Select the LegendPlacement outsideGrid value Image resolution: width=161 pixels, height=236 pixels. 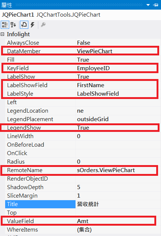(118, 119)
